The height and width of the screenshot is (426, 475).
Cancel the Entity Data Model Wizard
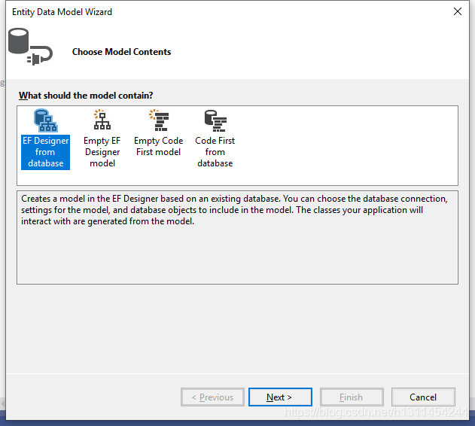tap(423, 397)
